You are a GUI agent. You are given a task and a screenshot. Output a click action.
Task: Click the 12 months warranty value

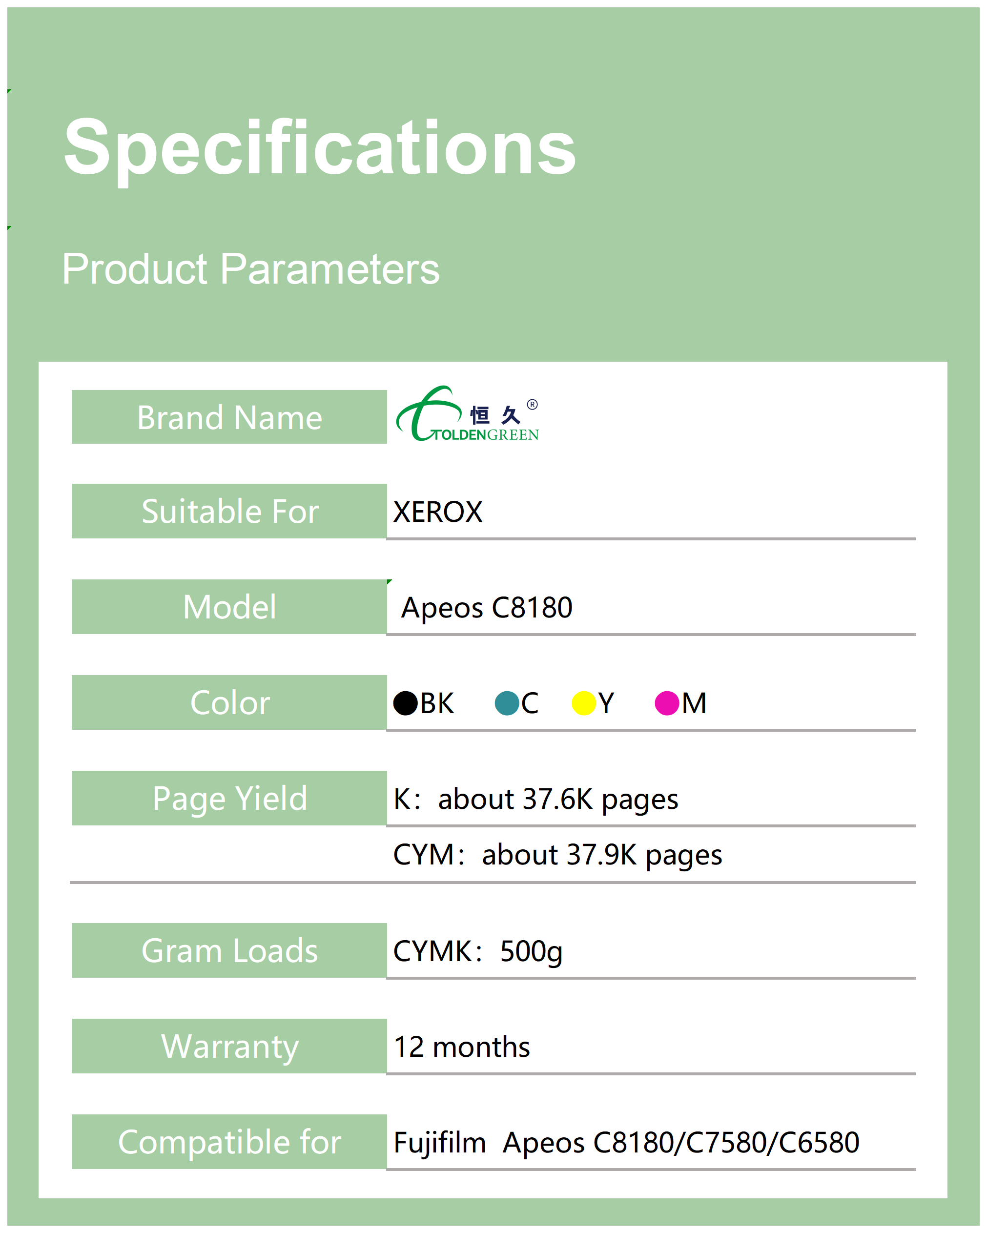(x=462, y=1047)
